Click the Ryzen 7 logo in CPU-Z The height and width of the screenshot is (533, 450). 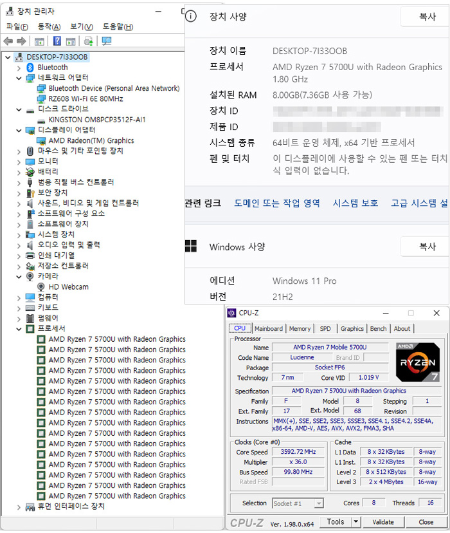coord(418,362)
